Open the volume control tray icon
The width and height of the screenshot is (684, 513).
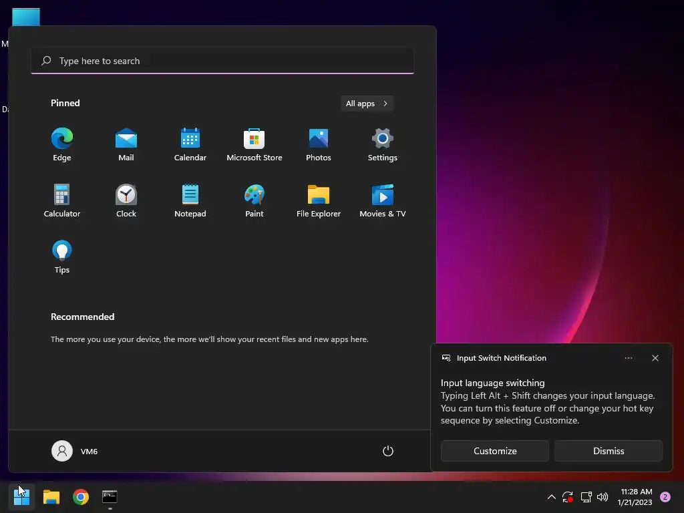[603, 497]
